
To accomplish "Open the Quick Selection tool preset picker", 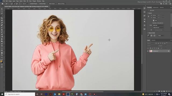I will click(7, 4).
